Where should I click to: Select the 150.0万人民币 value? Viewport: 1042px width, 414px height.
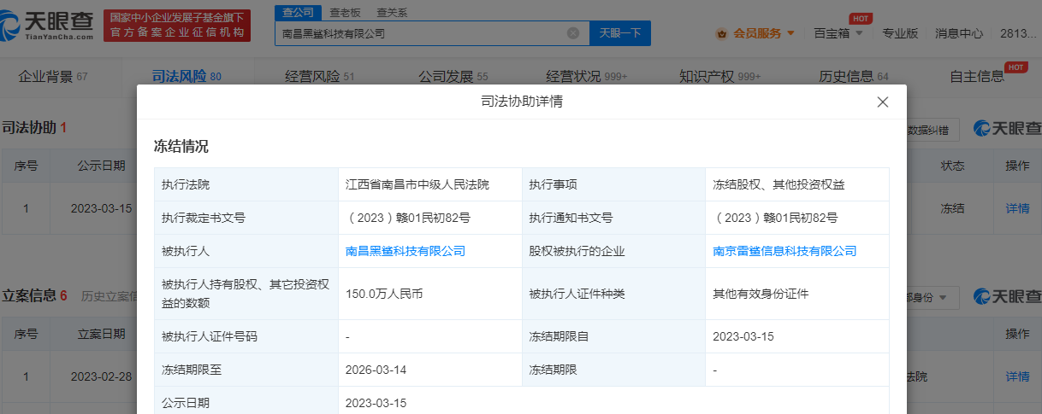coord(384,294)
